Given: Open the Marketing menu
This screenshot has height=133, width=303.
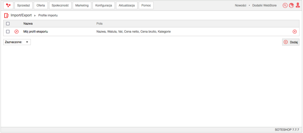Looking at the screenshot, I should (82, 6).
